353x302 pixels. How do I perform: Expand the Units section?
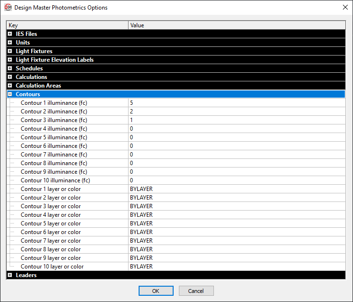tap(10, 43)
